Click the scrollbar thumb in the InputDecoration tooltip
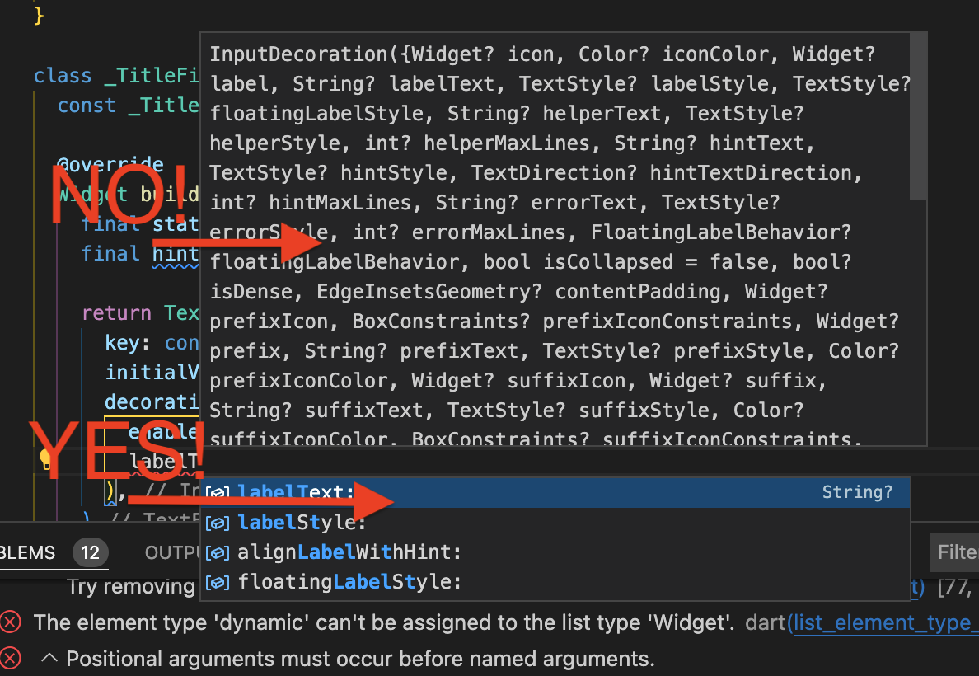This screenshot has width=979, height=676. coord(918,116)
